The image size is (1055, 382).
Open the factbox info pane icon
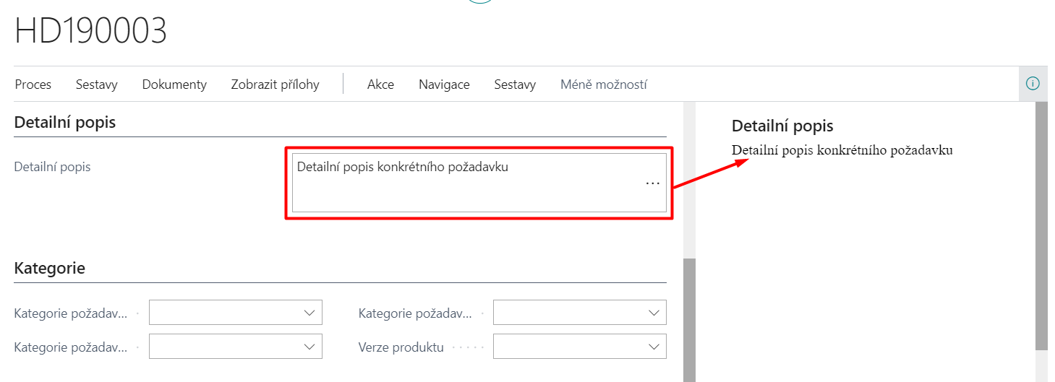click(1033, 84)
